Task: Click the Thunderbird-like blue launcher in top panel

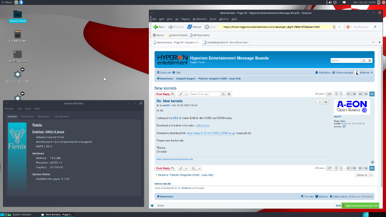Action: coord(21,2)
